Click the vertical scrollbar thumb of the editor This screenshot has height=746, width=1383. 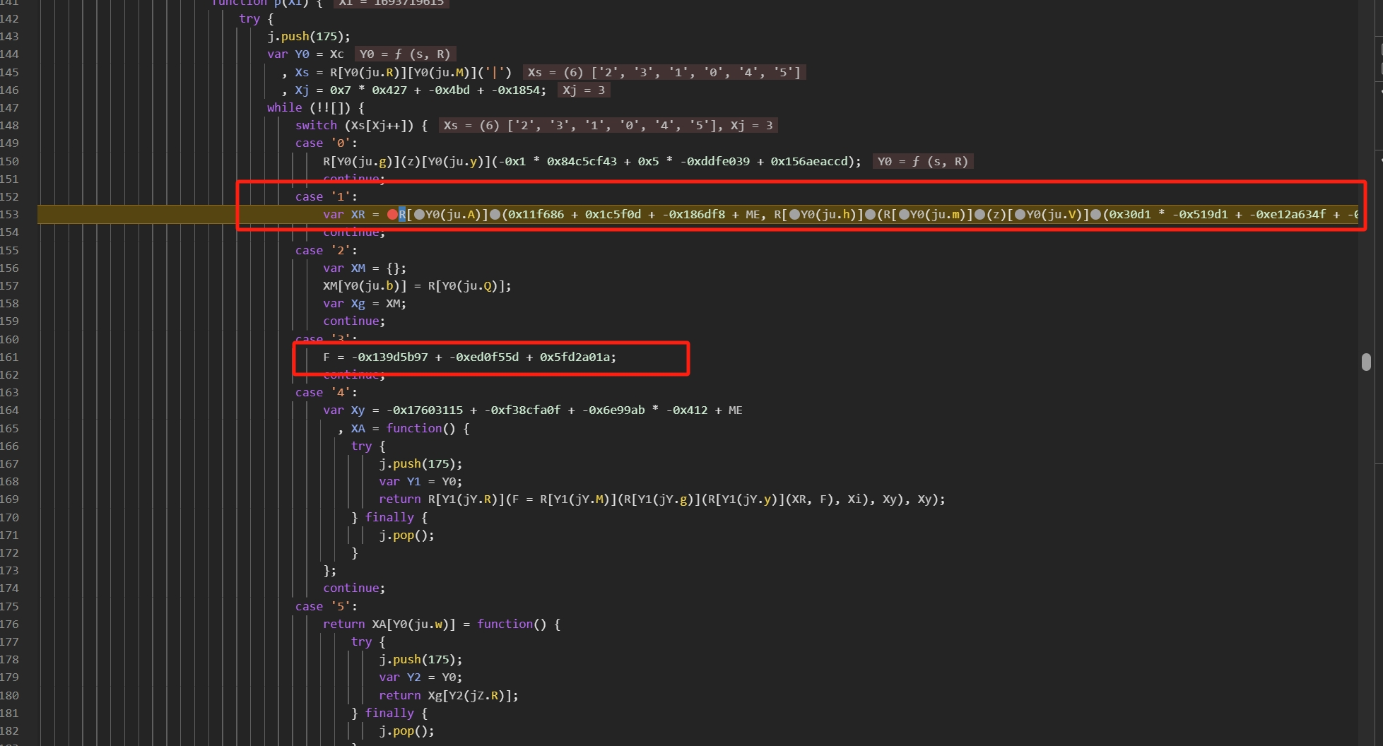point(1366,362)
